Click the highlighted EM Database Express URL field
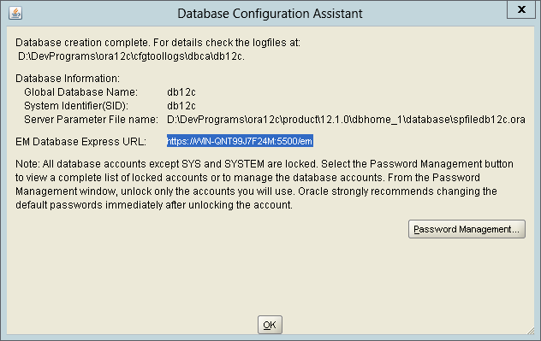This screenshot has width=541, height=341. point(240,141)
